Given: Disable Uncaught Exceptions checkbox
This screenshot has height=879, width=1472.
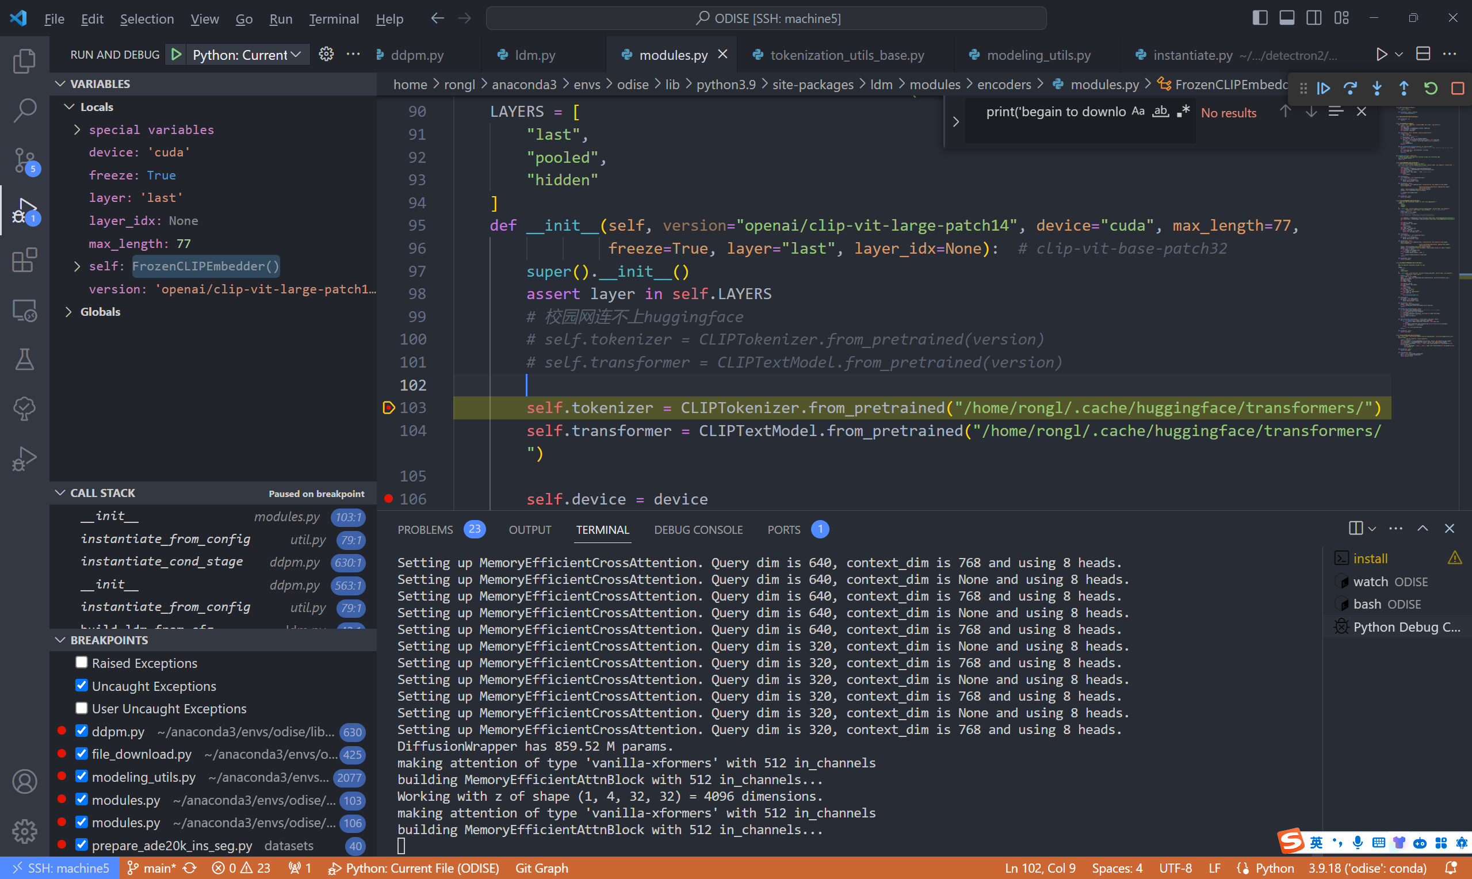Looking at the screenshot, I should [82, 685].
